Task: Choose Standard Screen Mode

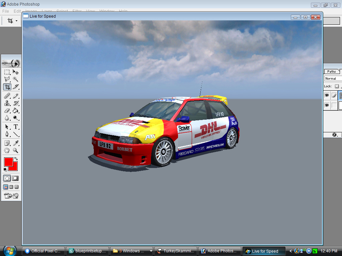Action: [6, 187]
